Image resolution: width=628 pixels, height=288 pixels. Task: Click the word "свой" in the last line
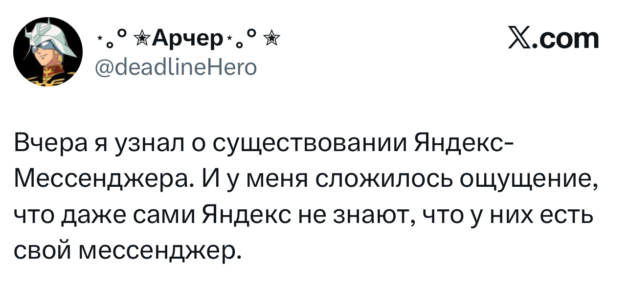pyautogui.click(x=41, y=250)
